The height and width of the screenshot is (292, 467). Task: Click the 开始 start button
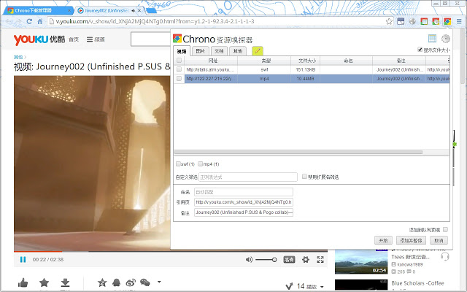click(383, 240)
